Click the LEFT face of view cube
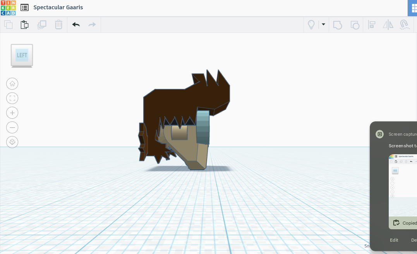The image size is (417, 254). [22, 55]
